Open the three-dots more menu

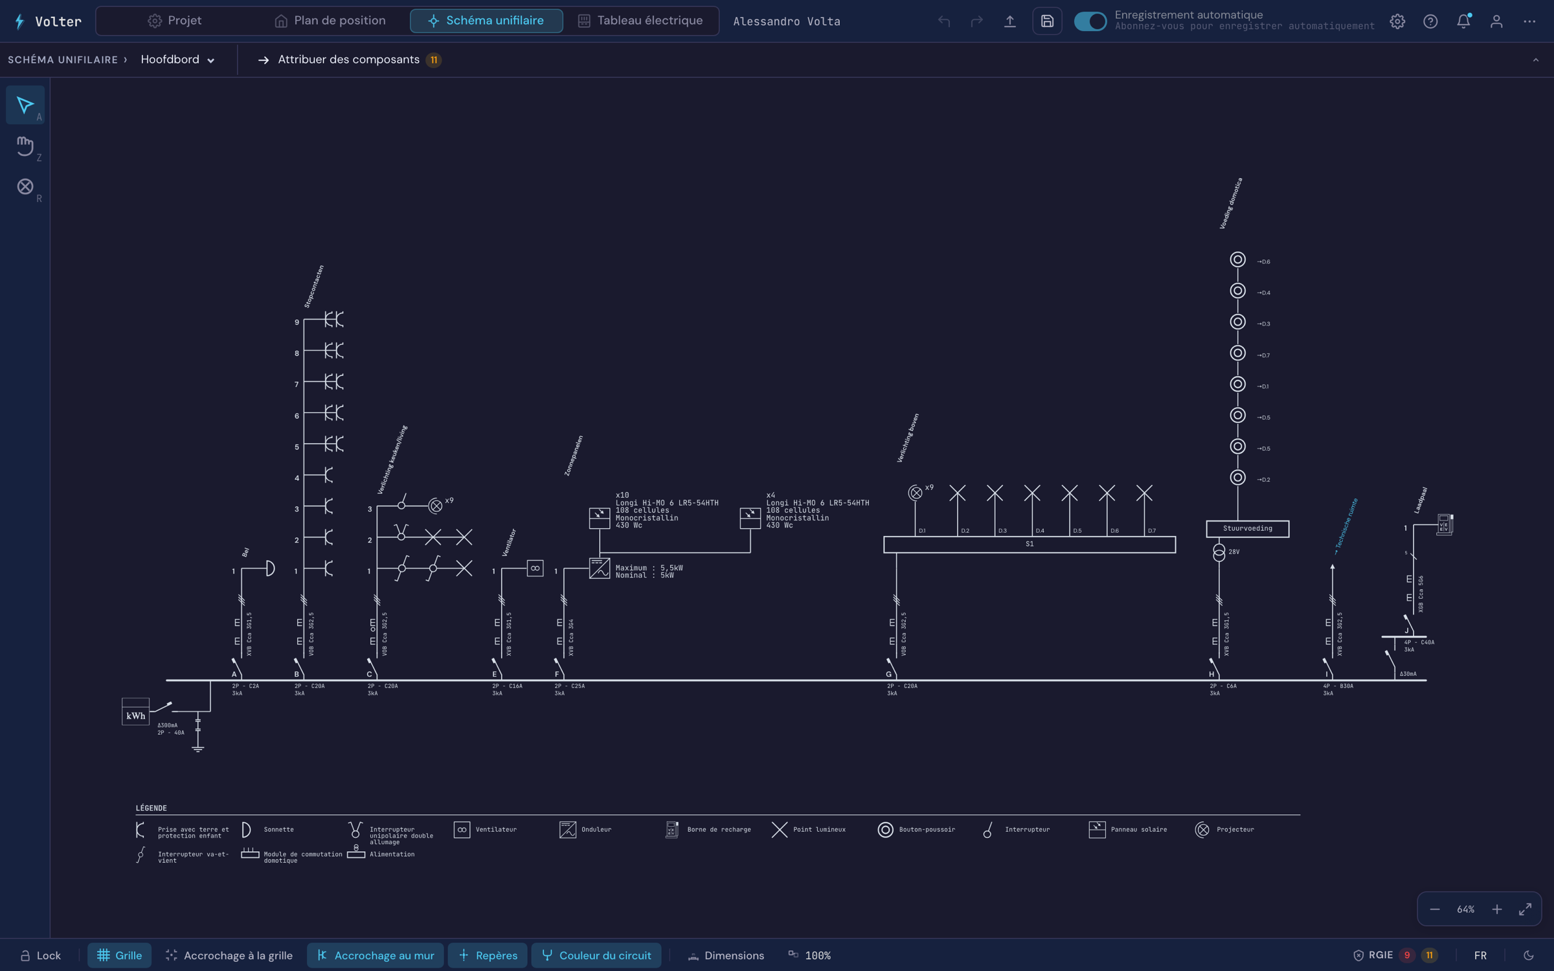[x=1529, y=21]
